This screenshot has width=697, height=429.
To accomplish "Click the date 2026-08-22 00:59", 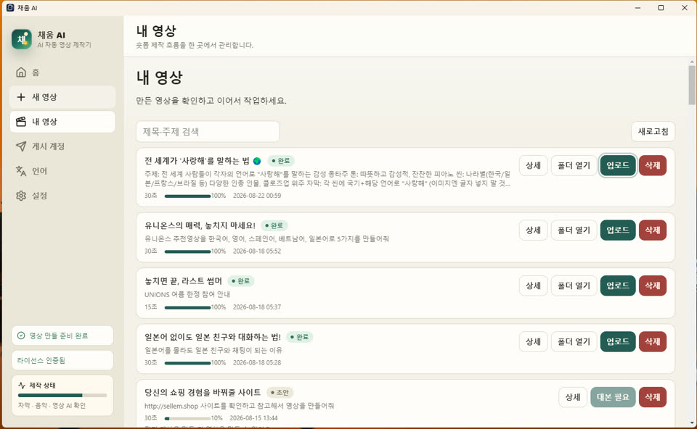I will pyautogui.click(x=257, y=196).
